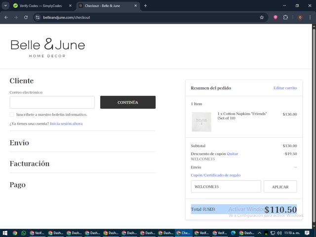
Task: Open a new browser tab
Action: (x=145, y=5)
